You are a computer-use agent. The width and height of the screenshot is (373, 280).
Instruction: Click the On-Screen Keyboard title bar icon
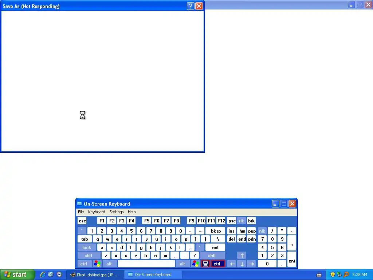point(79,203)
